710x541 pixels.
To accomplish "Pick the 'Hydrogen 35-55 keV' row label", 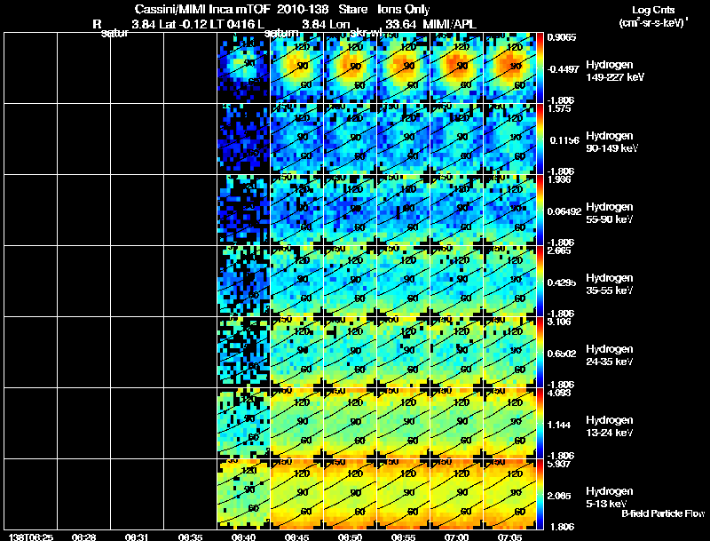I will pos(610,284).
